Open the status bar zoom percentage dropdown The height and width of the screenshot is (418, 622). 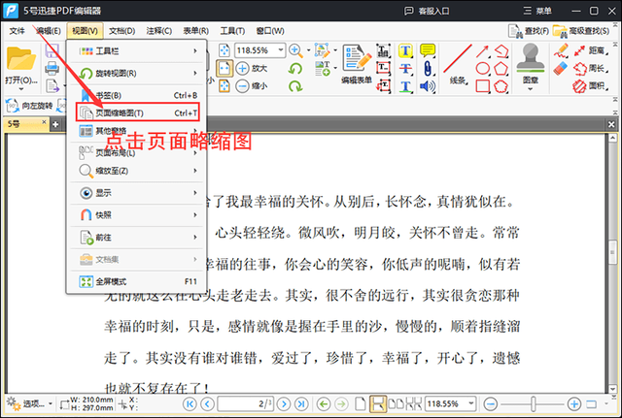tap(471, 403)
